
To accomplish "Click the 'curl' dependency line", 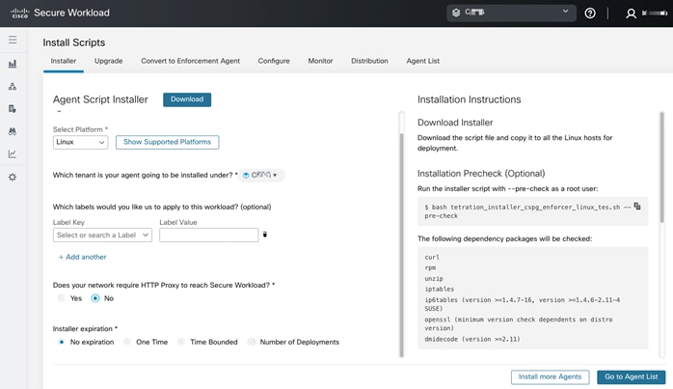I will tap(432, 257).
